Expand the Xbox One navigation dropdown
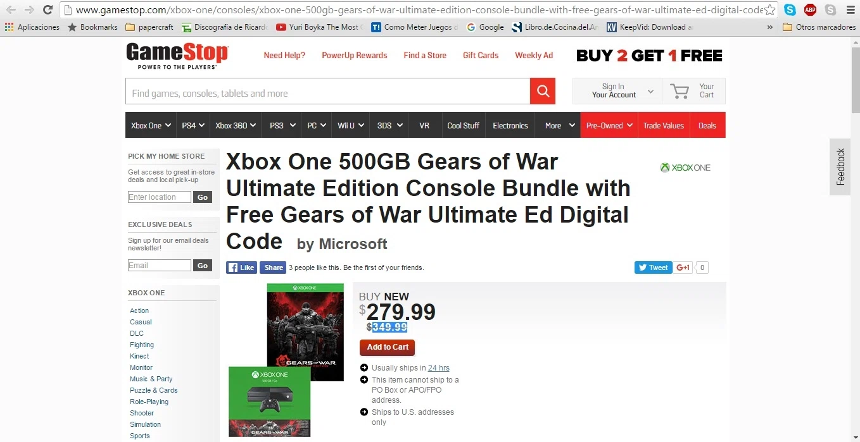Viewport: 860px width, 442px height. [x=151, y=125]
